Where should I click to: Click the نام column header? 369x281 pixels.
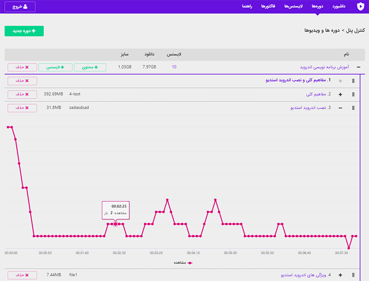(346, 54)
